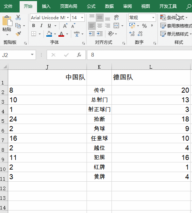Image resolution: width=192 pixels, height=213 pixels.
Task: Decrease font size with small A
Action: coord(73,26)
